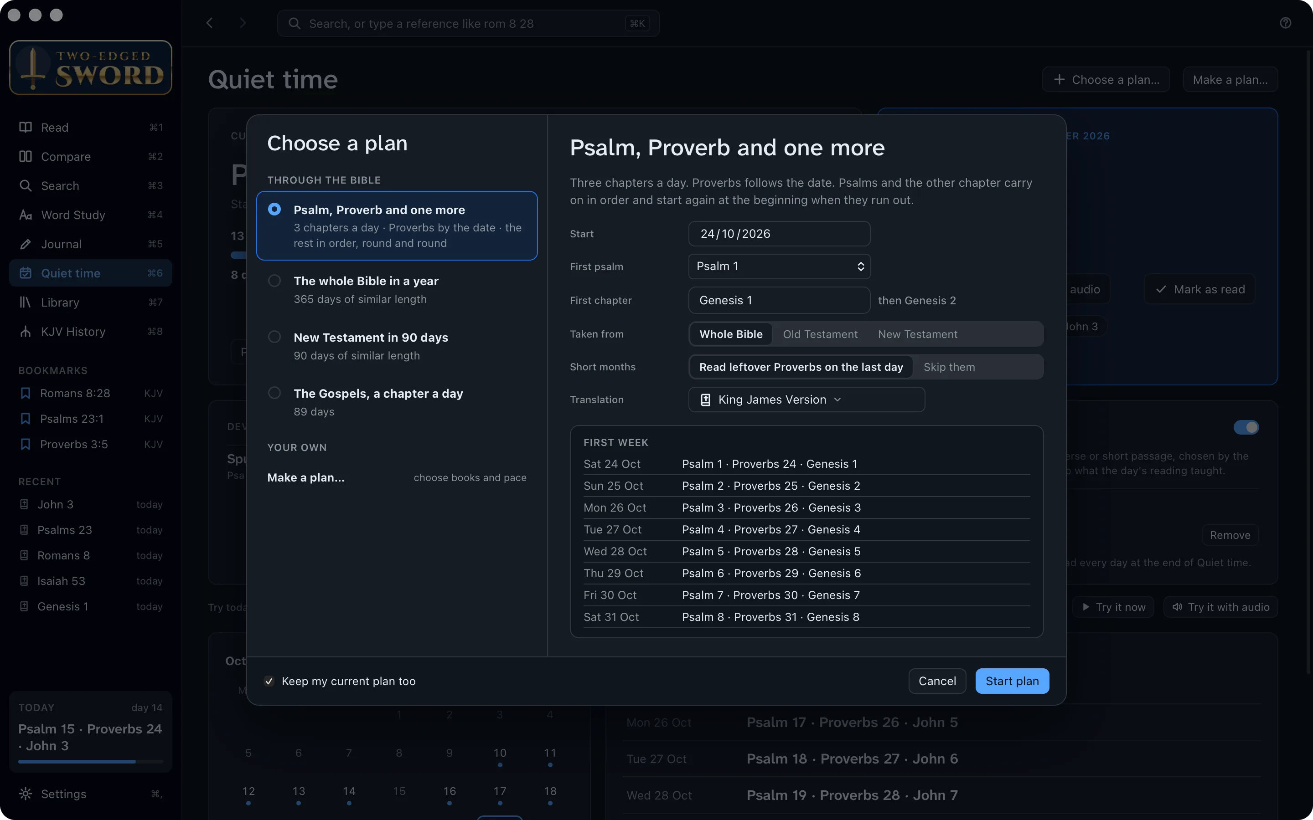Click the First chapter Genesis 1 field

pyautogui.click(x=779, y=301)
